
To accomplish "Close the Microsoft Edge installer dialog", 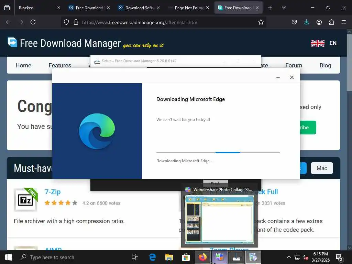I will pos(291,77).
